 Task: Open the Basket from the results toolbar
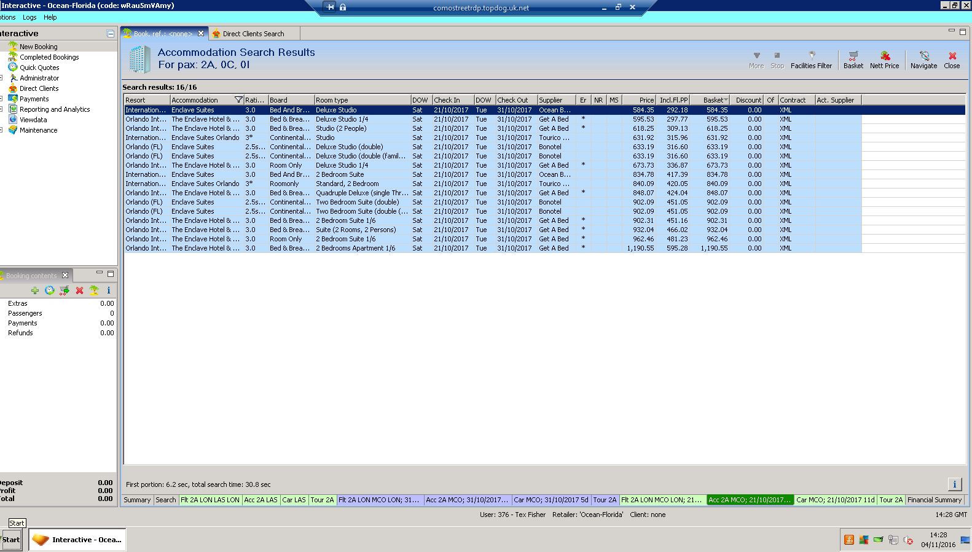point(853,60)
